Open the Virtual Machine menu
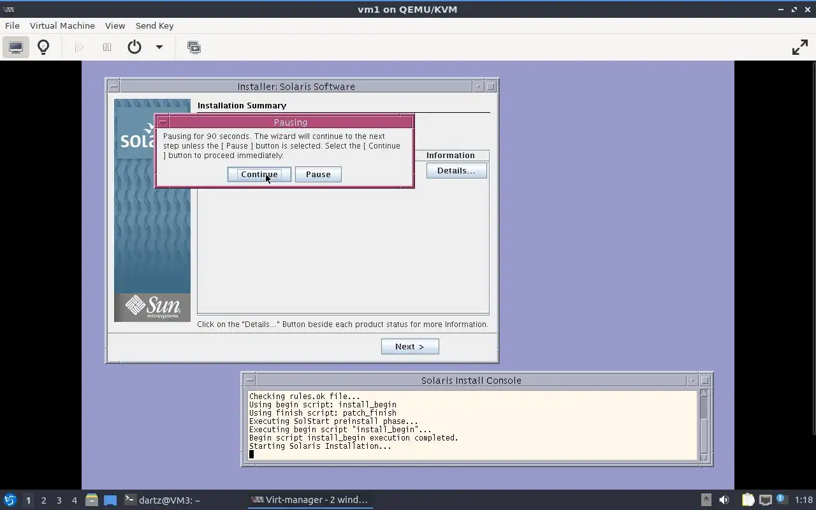 (x=62, y=25)
